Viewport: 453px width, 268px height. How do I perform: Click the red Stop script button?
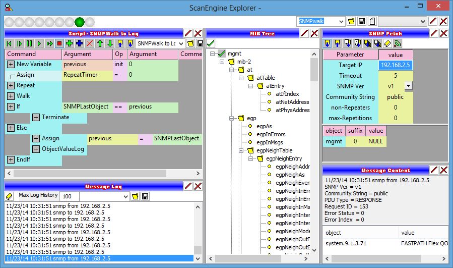(x=59, y=44)
